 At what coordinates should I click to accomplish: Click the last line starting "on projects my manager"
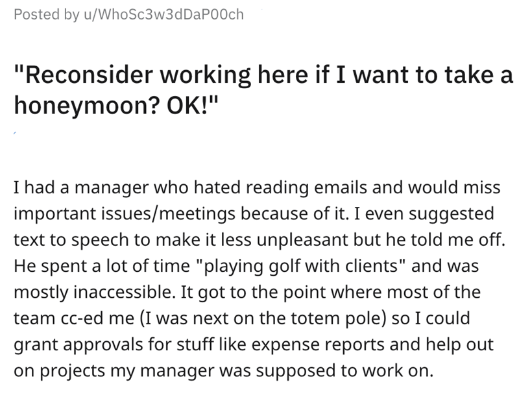(x=223, y=371)
